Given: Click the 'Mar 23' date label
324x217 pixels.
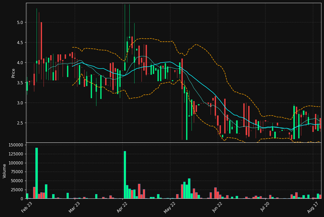Looking at the screenshot, I should (74, 207).
